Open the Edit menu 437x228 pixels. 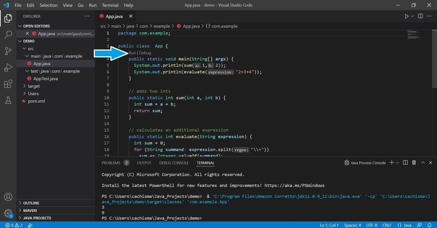point(30,5)
